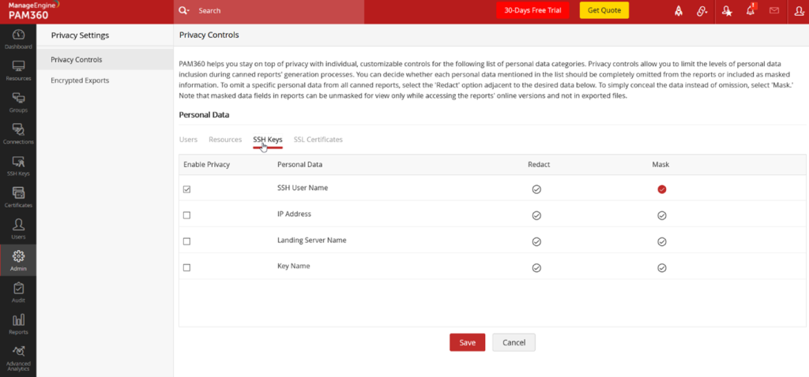Click the Save button
Image resolution: width=809 pixels, height=377 pixels.
(x=467, y=342)
